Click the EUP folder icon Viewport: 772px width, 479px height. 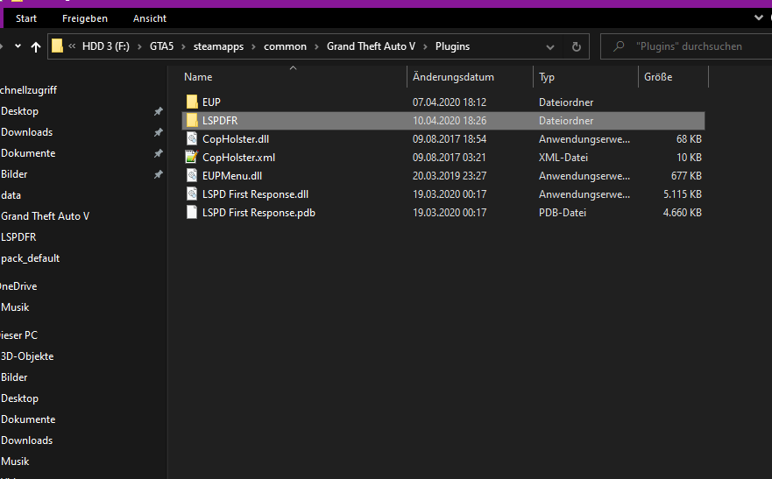(x=192, y=102)
